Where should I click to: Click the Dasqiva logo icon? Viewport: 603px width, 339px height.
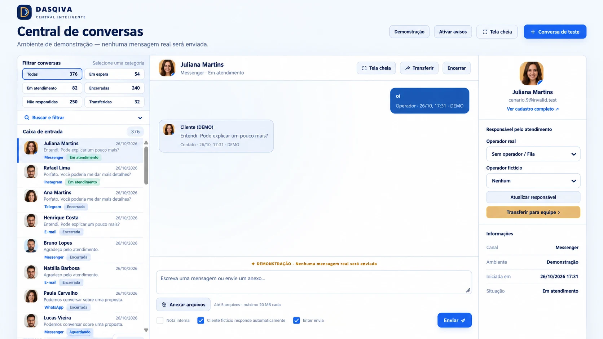24,12
